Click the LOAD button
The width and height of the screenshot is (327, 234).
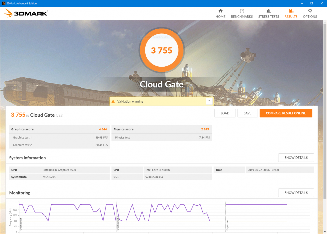click(225, 113)
